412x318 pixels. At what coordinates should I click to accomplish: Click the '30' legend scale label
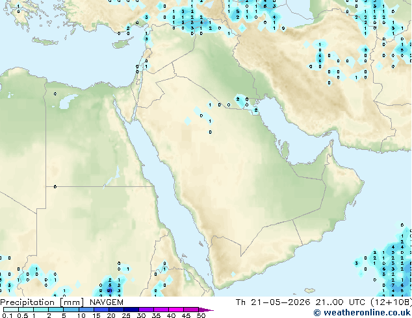pyautogui.click(x=142, y=315)
